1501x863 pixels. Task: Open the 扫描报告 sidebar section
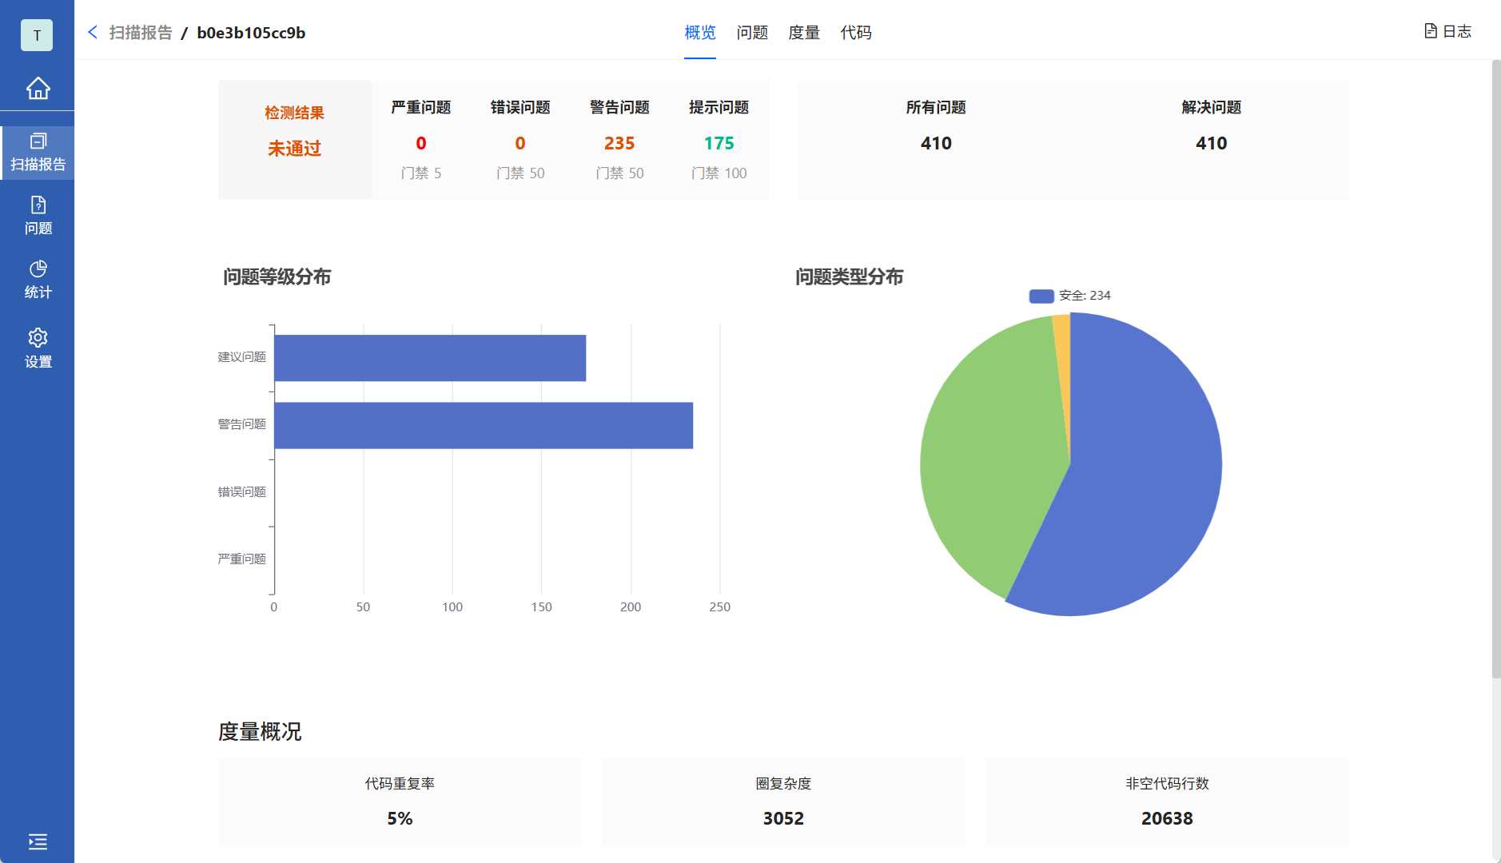(x=38, y=153)
